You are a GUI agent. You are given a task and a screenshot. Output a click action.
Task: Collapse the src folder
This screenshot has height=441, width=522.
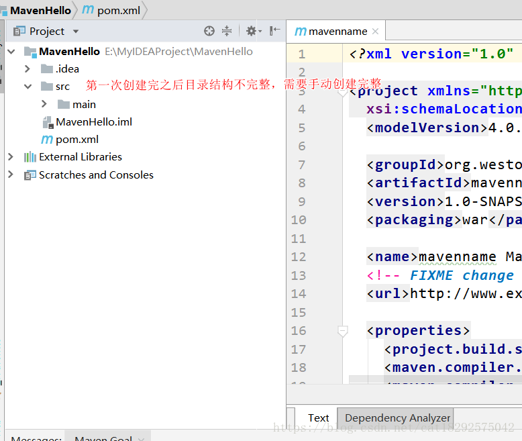pyautogui.click(x=28, y=87)
